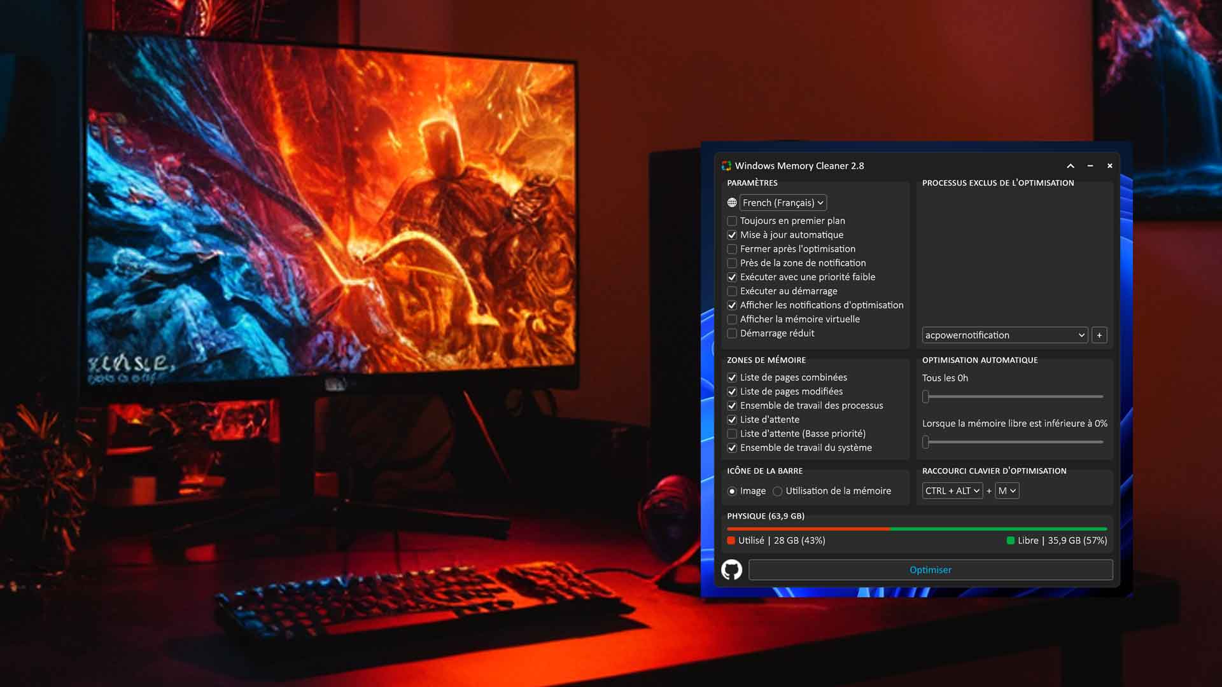Check Liste d'attente (Basse priorité)
This screenshot has height=687, width=1222.
[x=732, y=434]
